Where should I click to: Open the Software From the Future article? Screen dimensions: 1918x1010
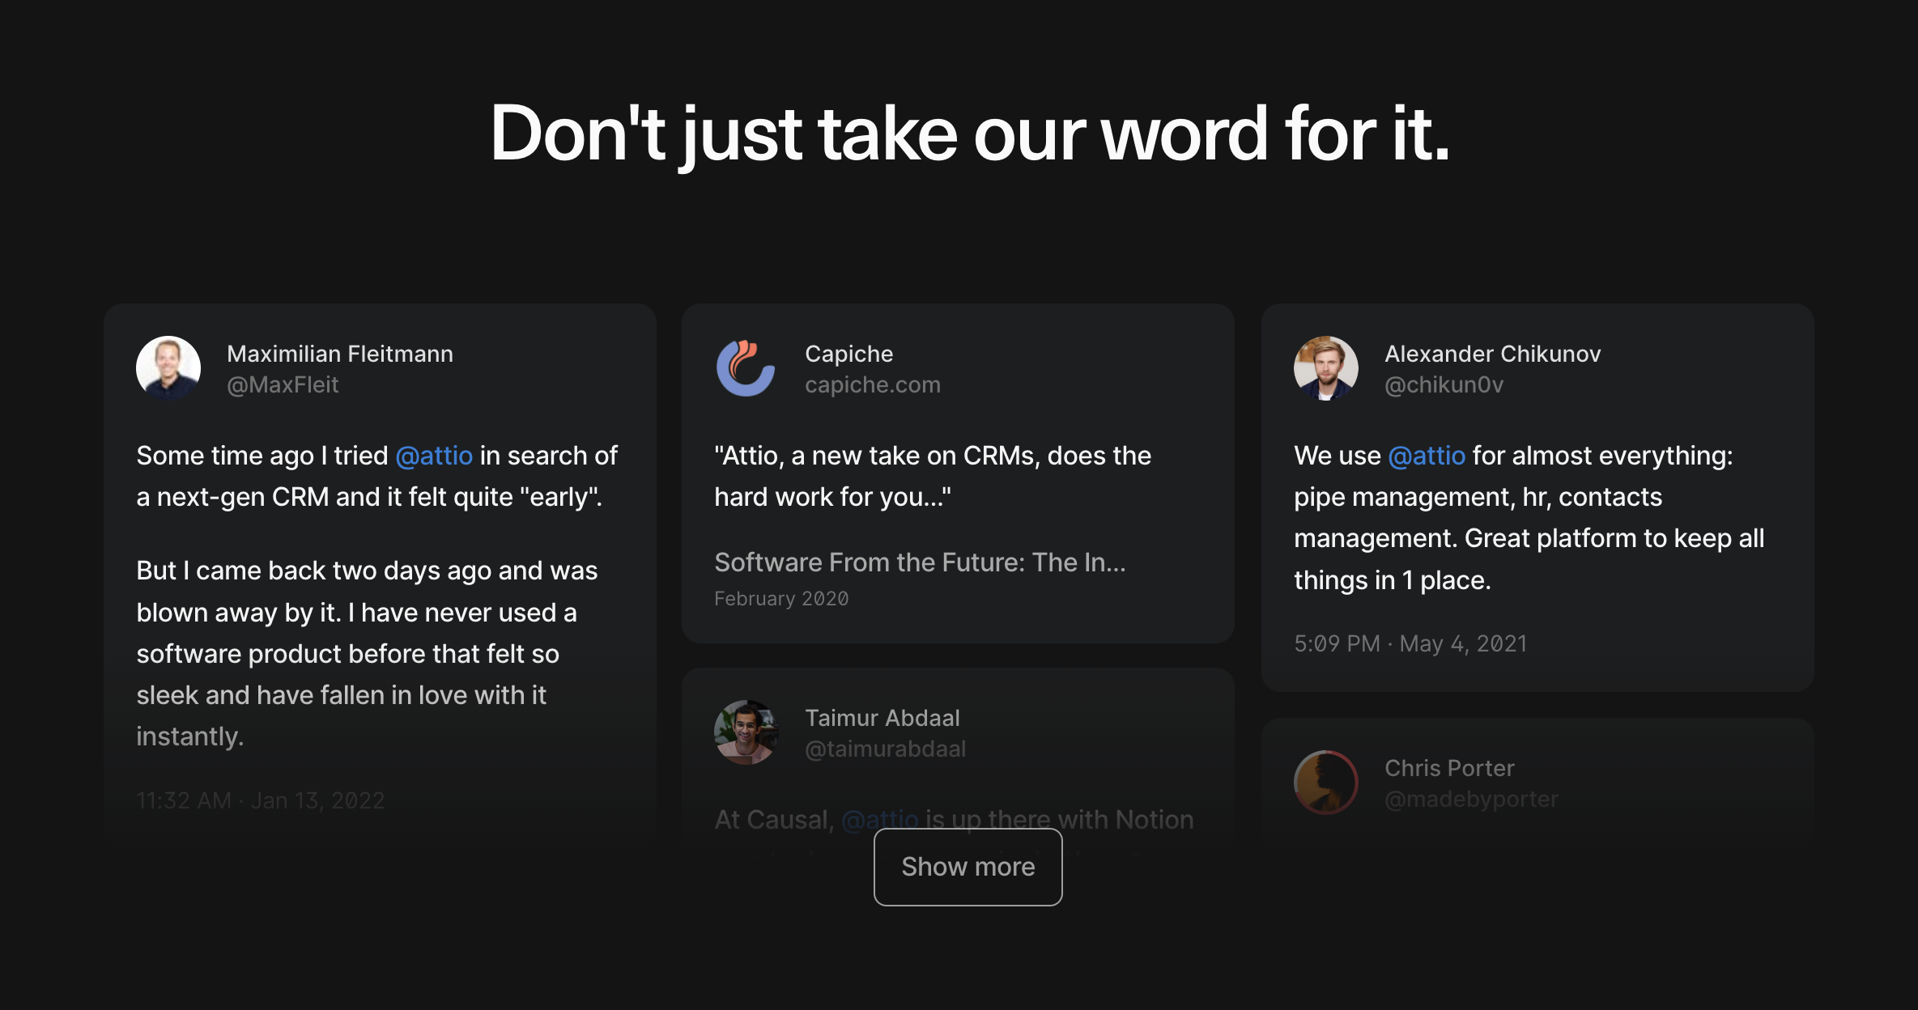(921, 562)
